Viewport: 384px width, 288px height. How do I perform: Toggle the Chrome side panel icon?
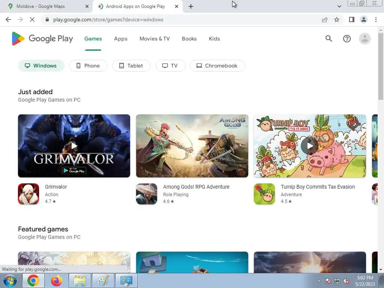[x=352, y=19]
